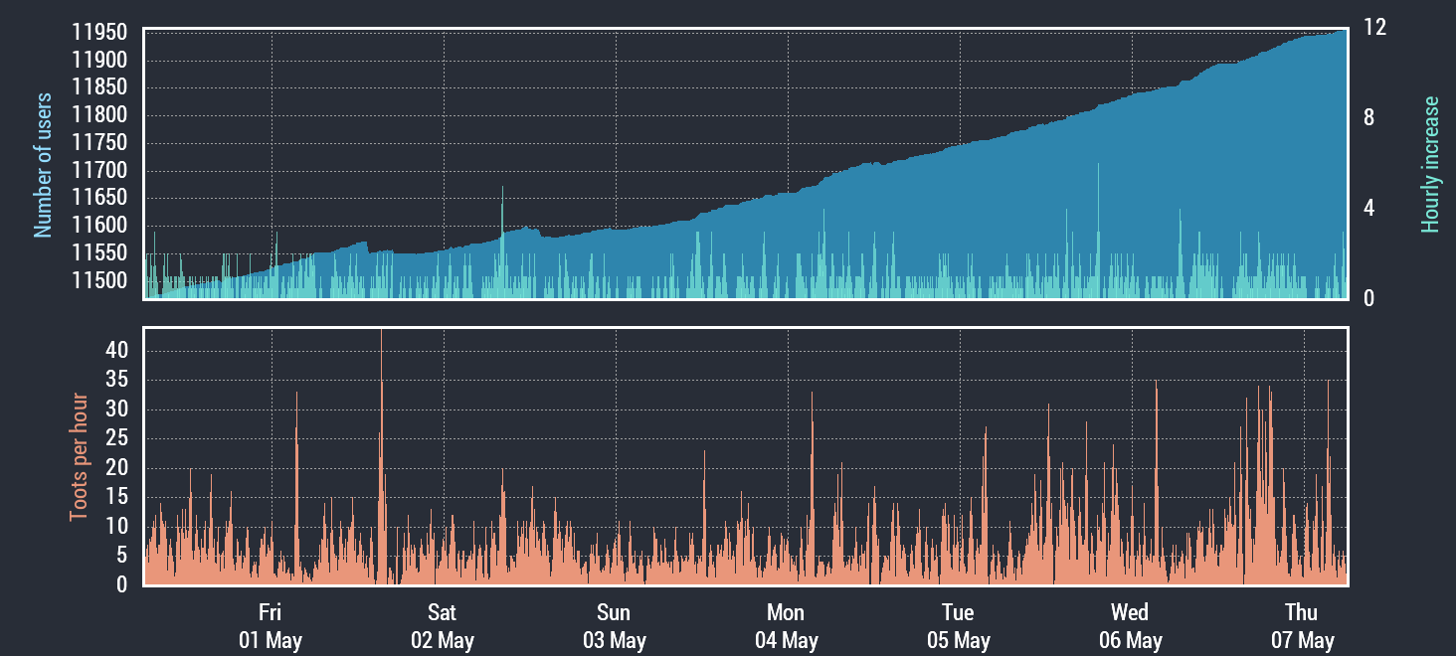Click the 12 tick on hourly increase axis
Image resolution: width=1456 pixels, height=656 pixels.
pos(1374,29)
